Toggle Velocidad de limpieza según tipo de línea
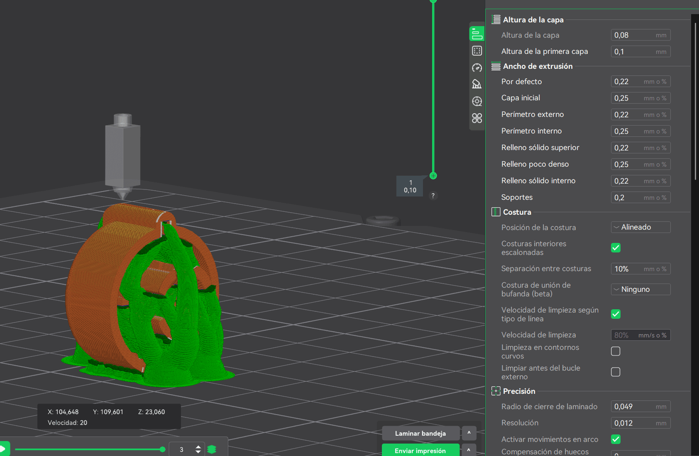The width and height of the screenshot is (699, 456). 616,314
